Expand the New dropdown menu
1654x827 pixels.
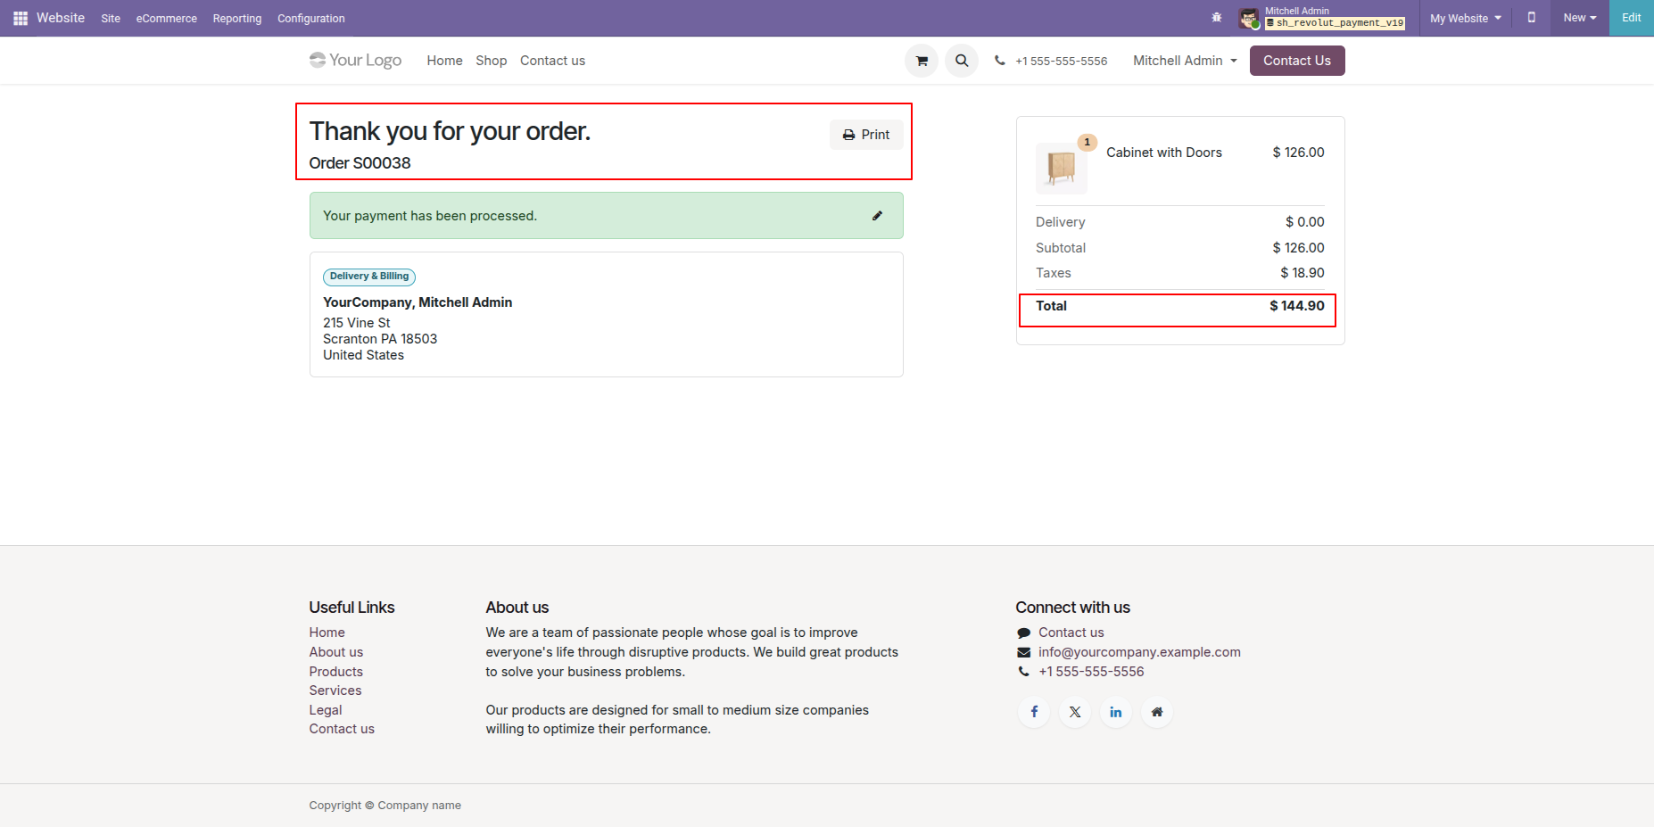point(1579,18)
